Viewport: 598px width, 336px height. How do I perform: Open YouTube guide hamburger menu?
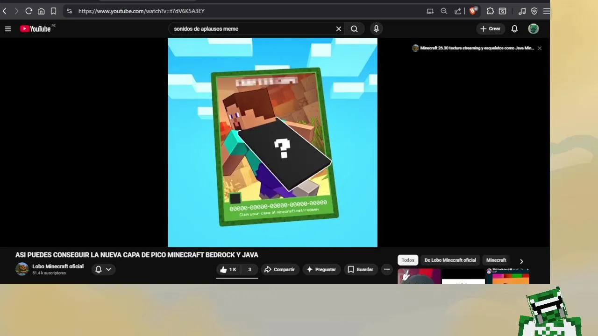pos(8,29)
